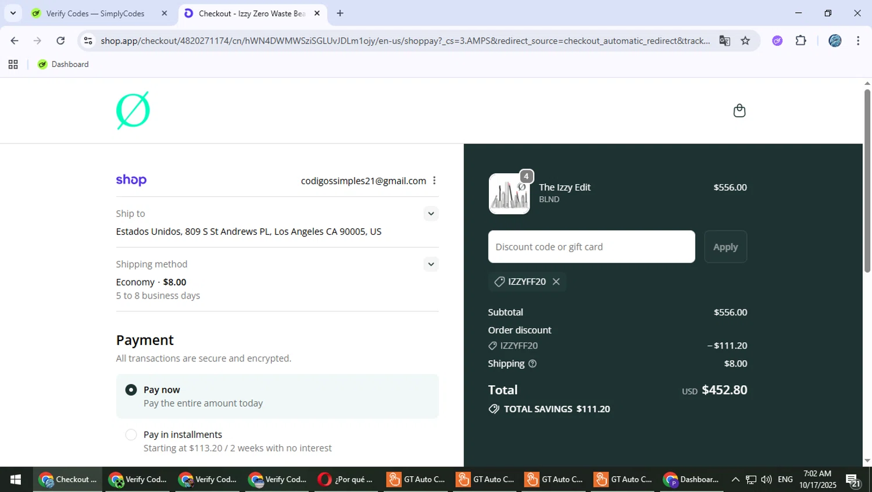Close the Checkout tab

317,13
